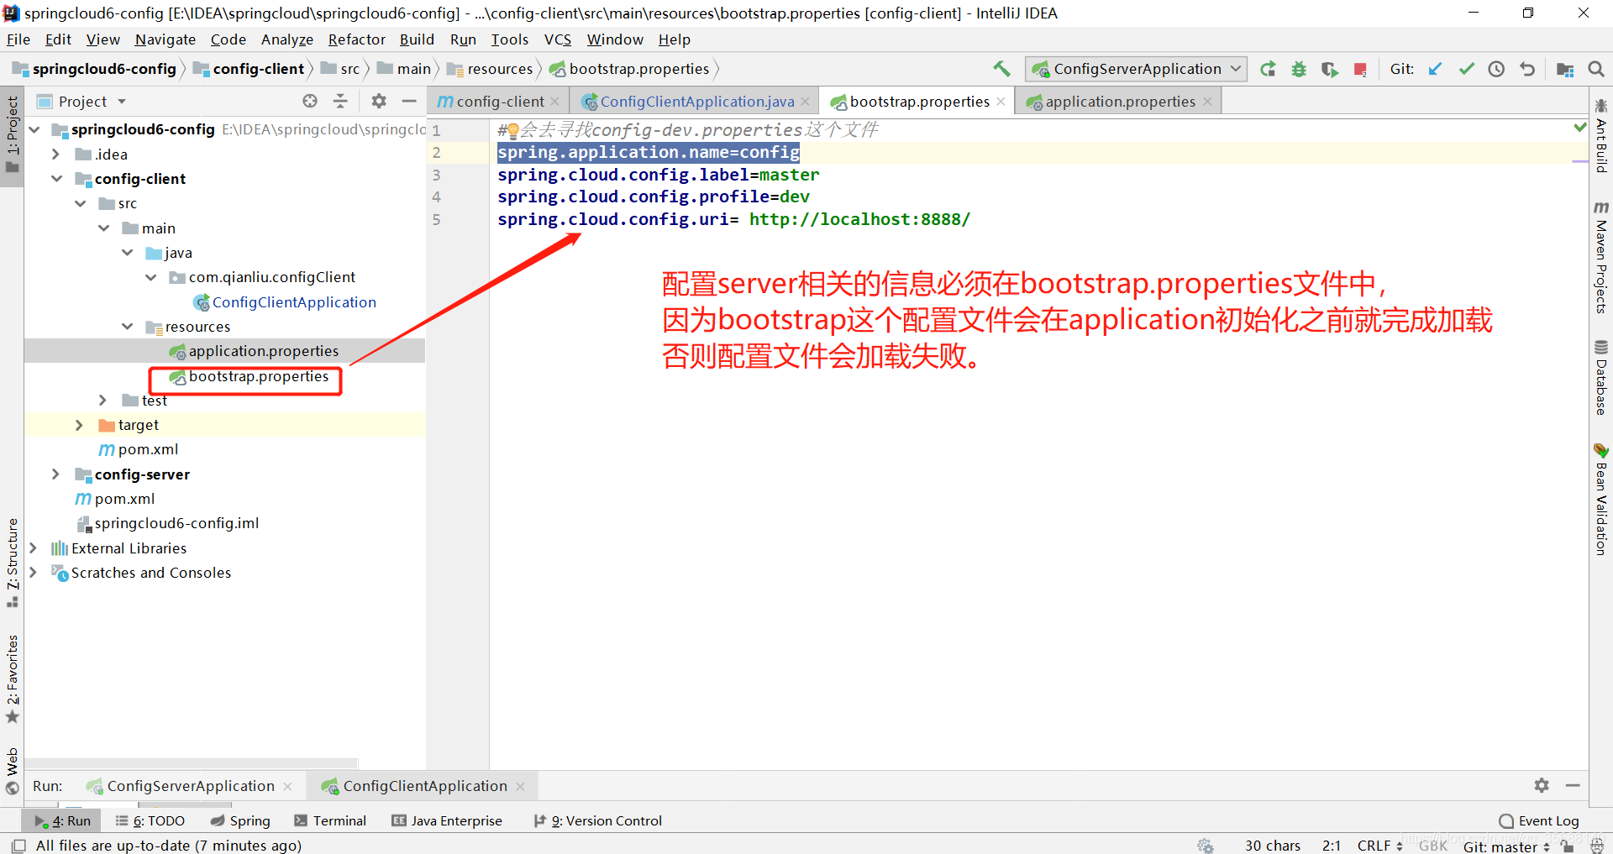Toggle the Web tool window

coord(12,771)
